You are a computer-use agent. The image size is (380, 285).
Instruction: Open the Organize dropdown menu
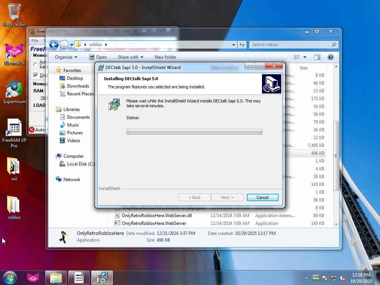point(66,57)
